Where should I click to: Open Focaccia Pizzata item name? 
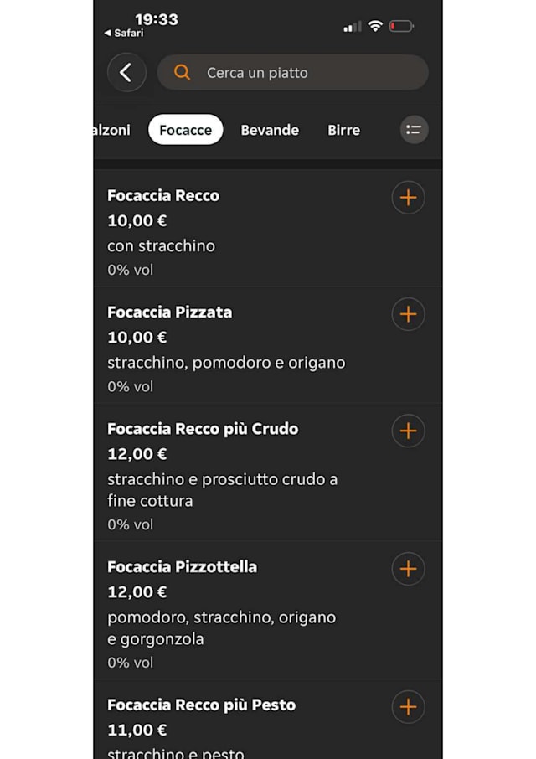(169, 312)
